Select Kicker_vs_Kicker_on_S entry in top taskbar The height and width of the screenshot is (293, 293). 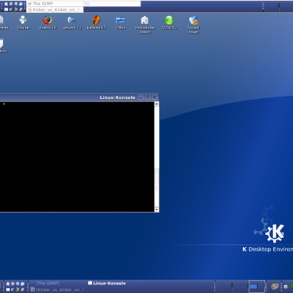click(x=55, y=10)
